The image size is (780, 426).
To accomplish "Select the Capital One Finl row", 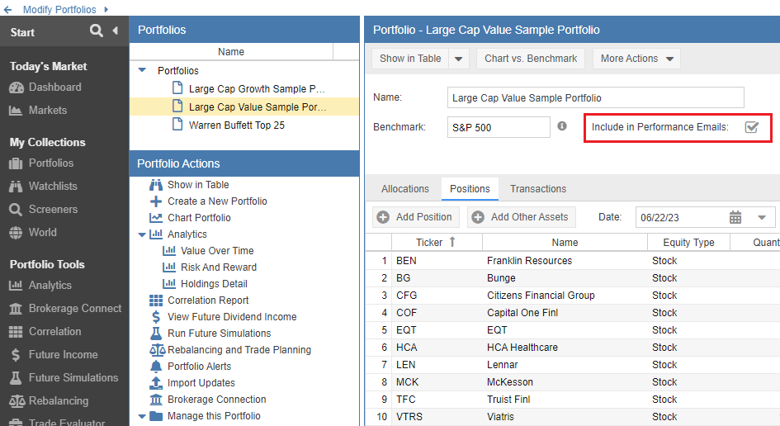I will pos(573,313).
